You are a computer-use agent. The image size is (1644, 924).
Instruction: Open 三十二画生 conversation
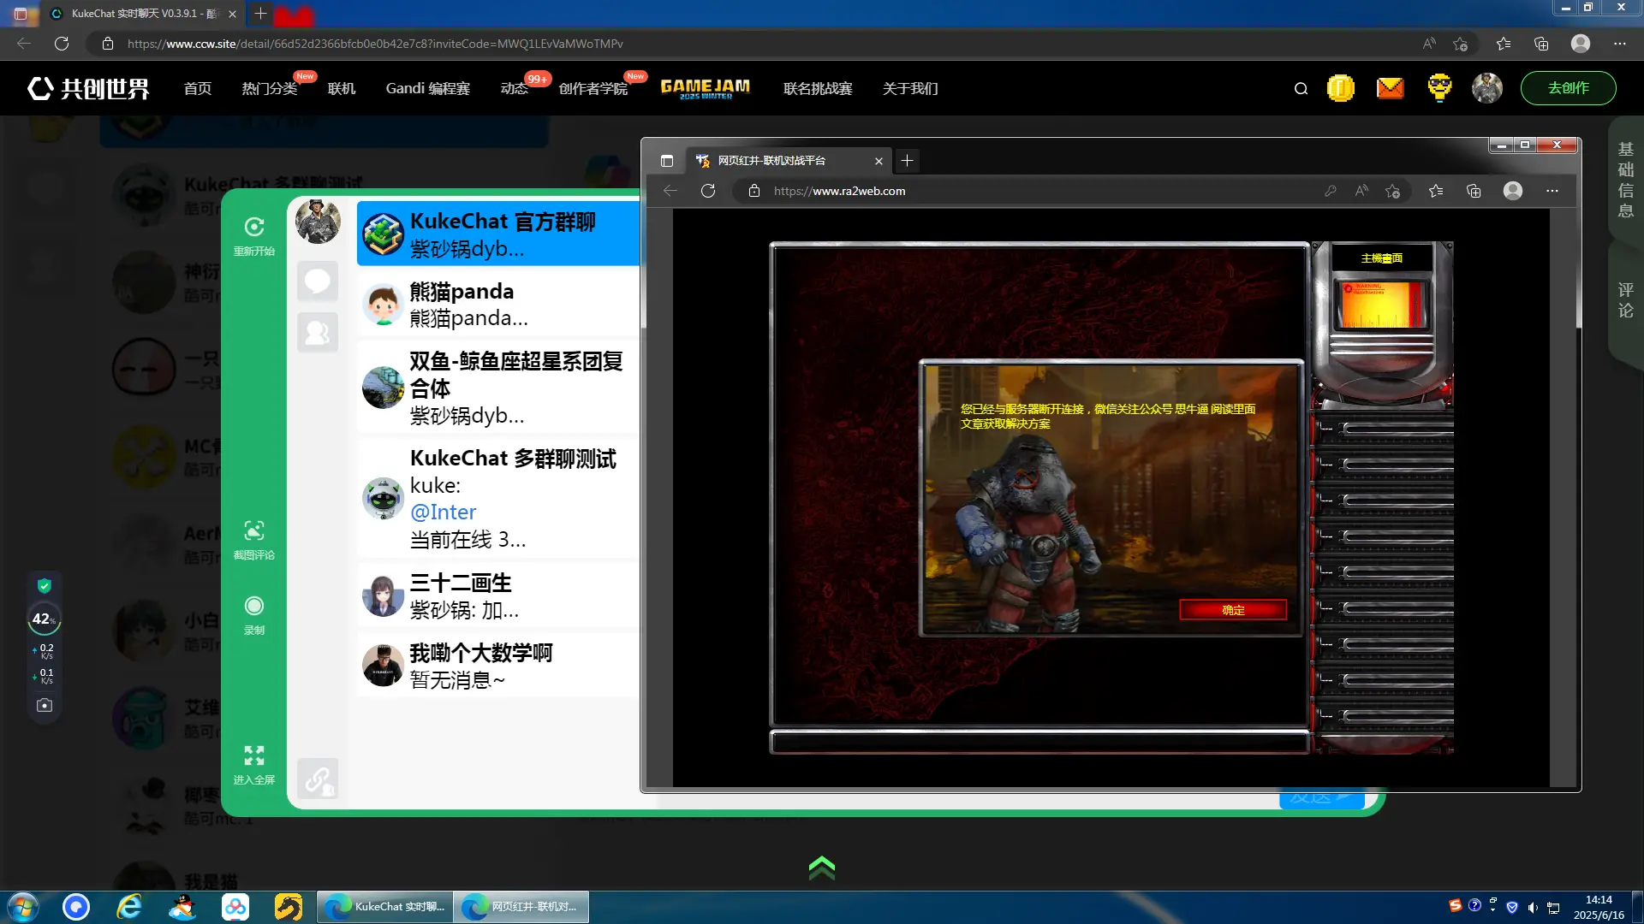pyautogui.click(x=498, y=596)
